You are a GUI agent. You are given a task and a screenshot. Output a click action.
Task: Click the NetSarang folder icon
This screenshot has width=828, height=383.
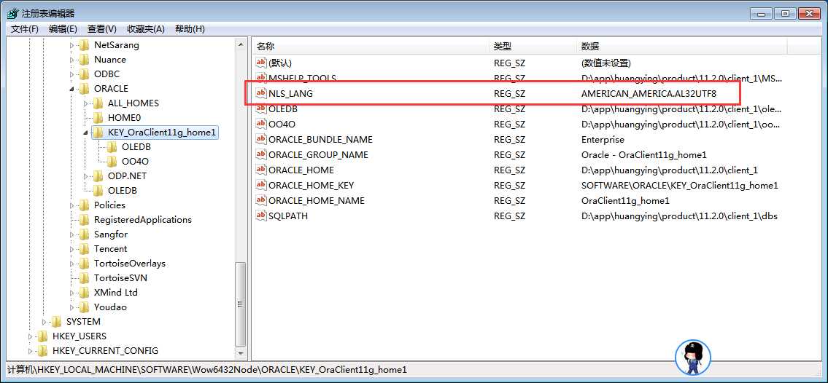pos(84,45)
